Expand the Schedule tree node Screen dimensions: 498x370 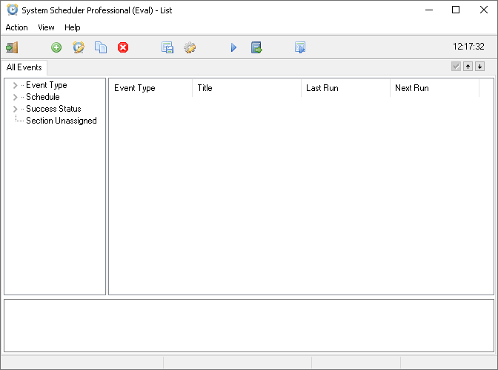15,97
